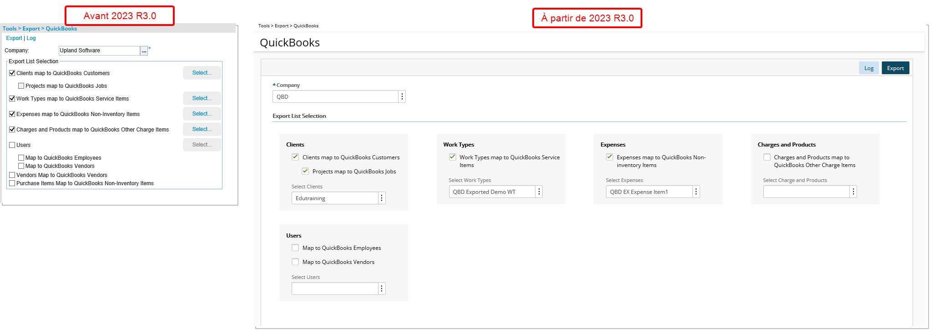Click the Log button in new toolbar
Screen dimensions: 934x334
click(869, 68)
